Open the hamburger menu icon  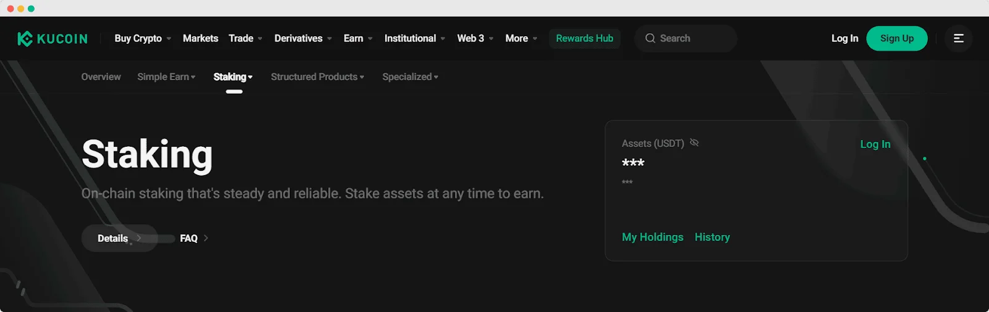(958, 38)
